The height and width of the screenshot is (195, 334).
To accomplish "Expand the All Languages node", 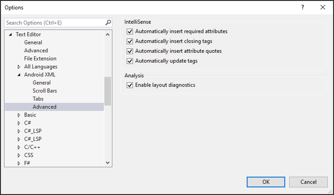I will coord(19,67).
